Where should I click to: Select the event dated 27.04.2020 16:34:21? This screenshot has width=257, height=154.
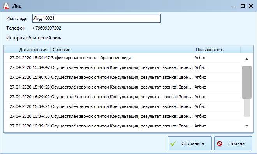[122, 106]
